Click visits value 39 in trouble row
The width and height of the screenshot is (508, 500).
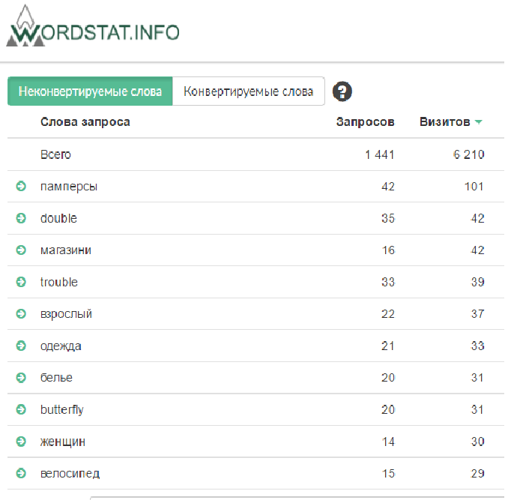[477, 282]
